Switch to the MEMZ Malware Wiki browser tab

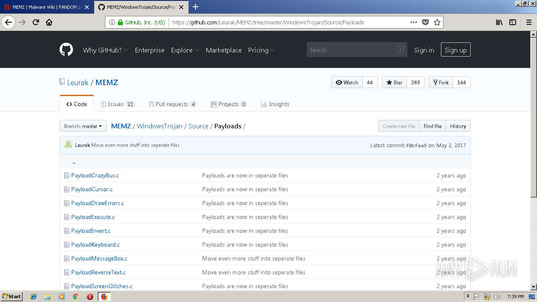tap(47, 7)
